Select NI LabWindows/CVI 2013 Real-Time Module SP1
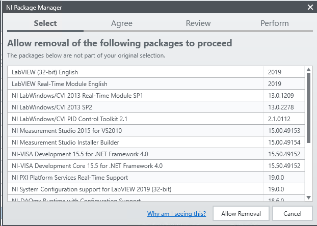The height and width of the screenshot is (226, 317). point(156,95)
